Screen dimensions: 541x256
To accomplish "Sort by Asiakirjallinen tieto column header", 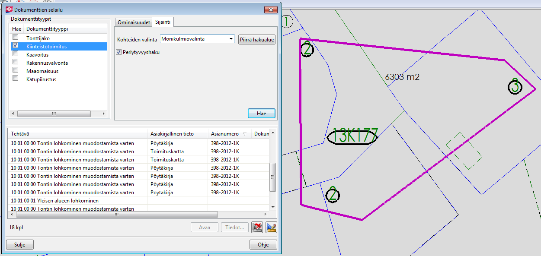I will click(x=178, y=134).
